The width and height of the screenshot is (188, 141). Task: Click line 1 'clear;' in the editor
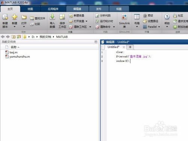[120, 52]
